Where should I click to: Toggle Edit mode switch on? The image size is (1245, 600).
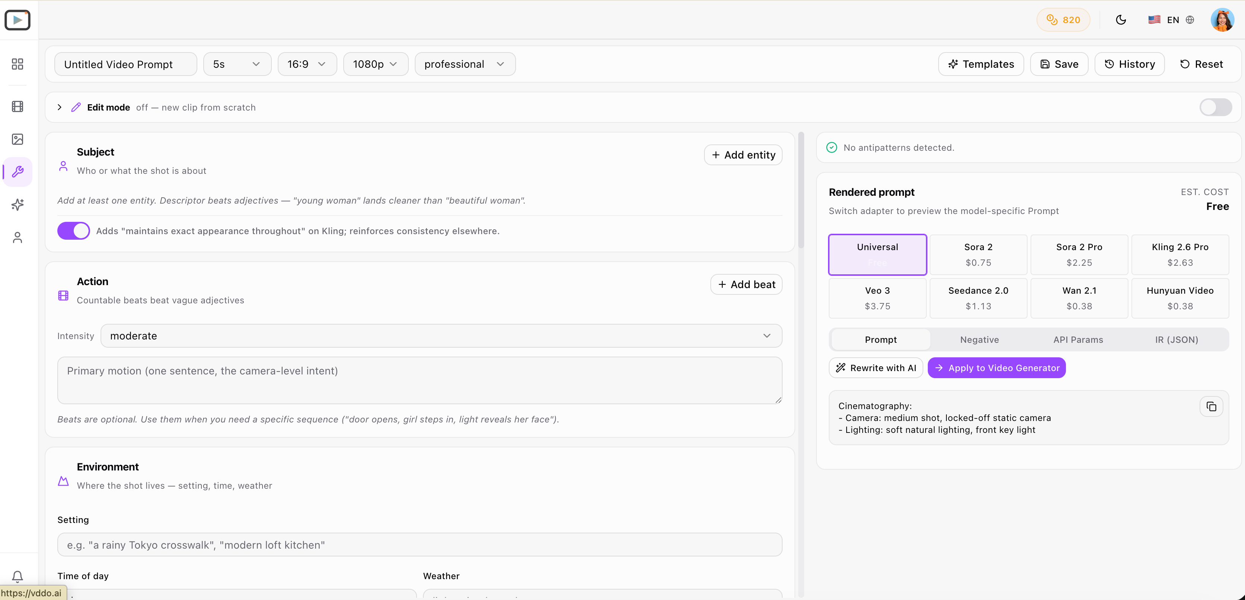(1216, 107)
